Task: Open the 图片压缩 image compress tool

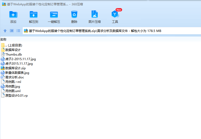Action: [x=95, y=14]
